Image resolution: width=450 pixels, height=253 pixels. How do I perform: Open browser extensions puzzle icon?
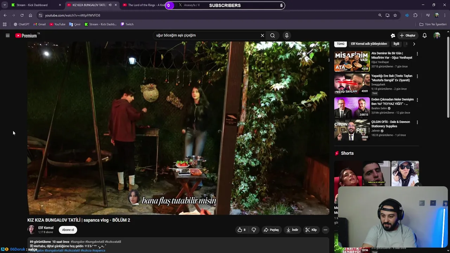[x=416, y=15]
